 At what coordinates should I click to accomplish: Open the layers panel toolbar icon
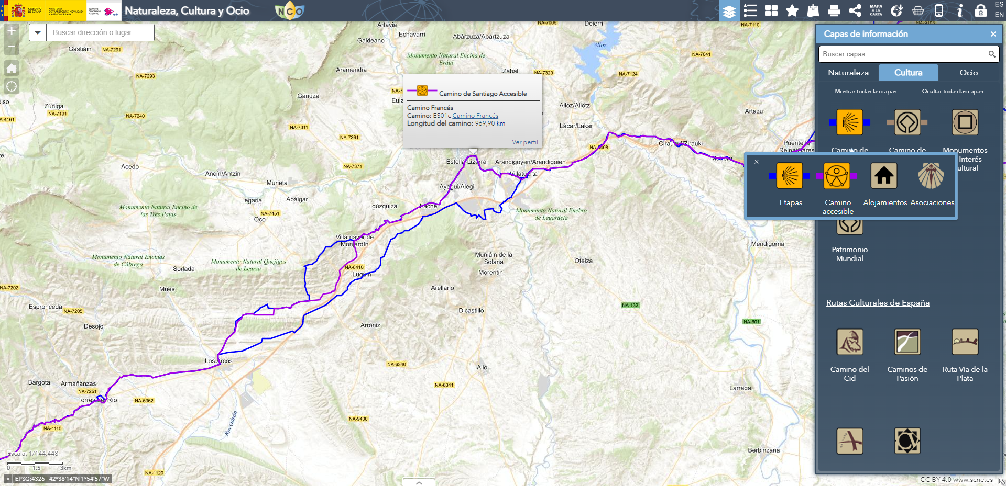click(729, 11)
